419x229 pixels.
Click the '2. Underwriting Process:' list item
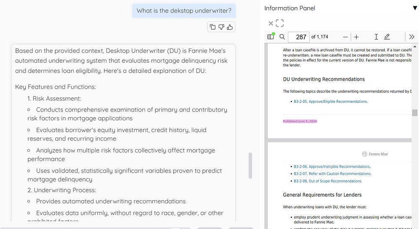click(62, 190)
